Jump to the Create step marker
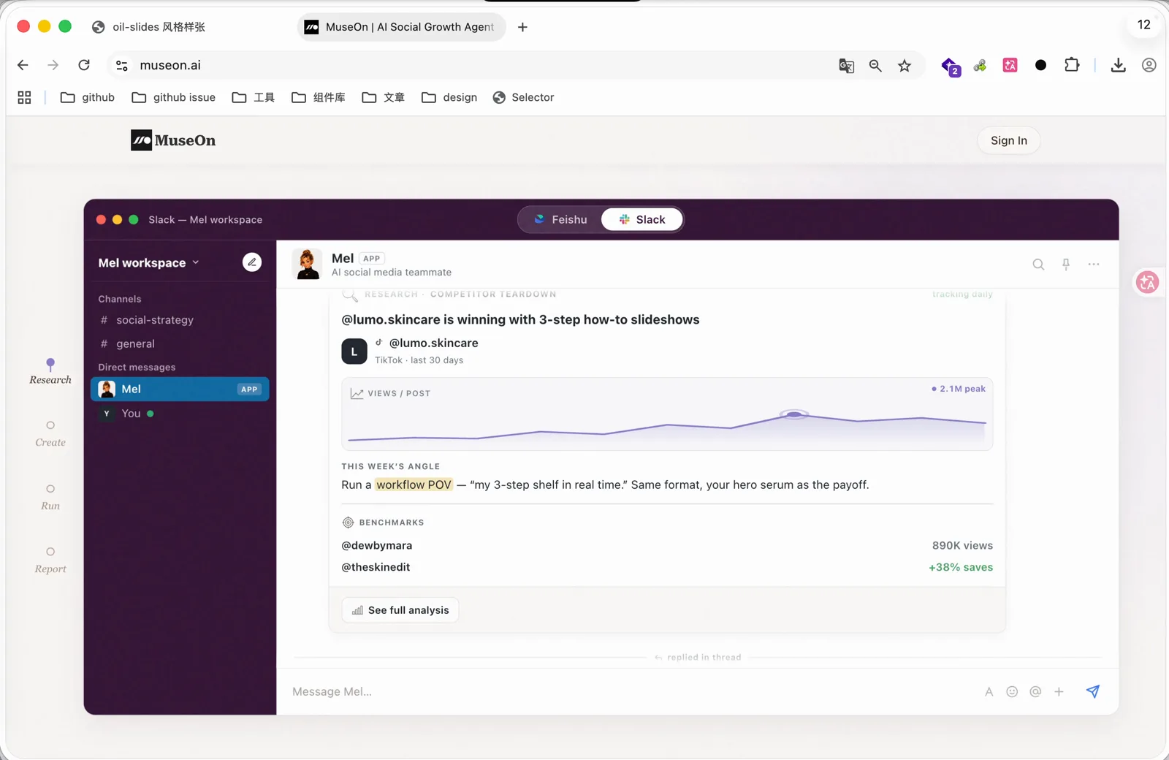This screenshot has width=1169, height=760. pos(50,435)
